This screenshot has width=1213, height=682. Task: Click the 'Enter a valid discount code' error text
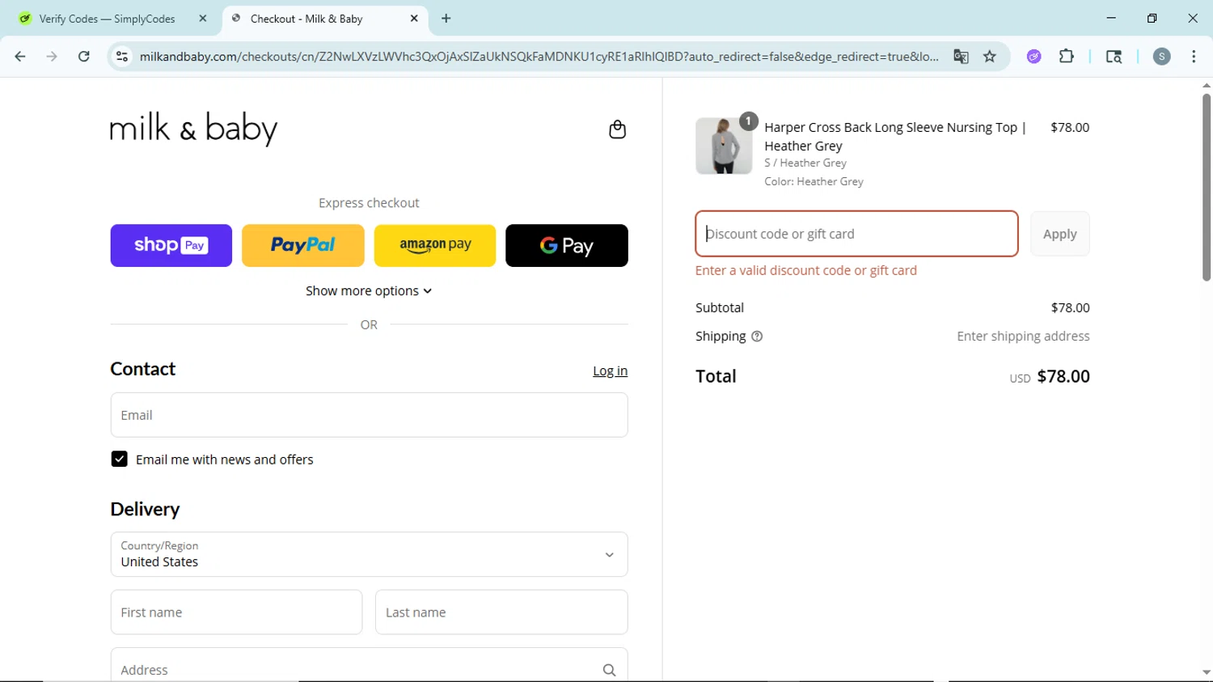tap(806, 270)
